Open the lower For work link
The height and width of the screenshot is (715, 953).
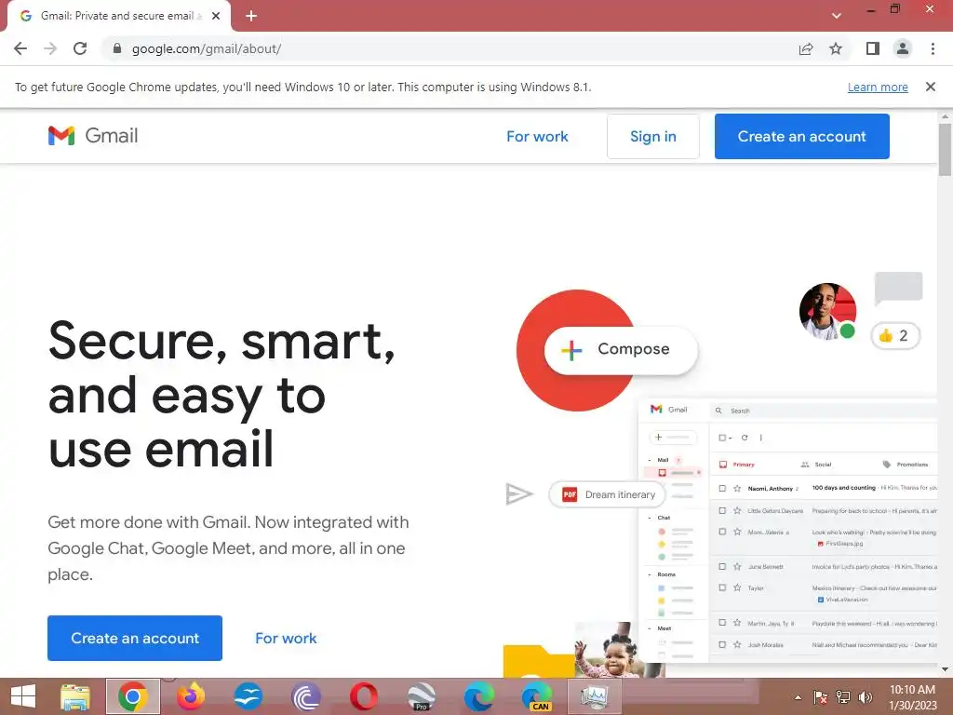(286, 638)
